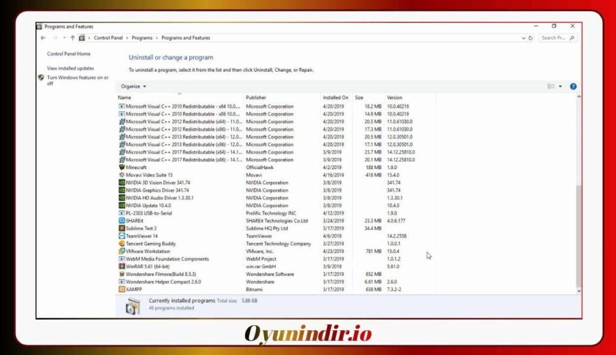Image resolution: width=616 pixels, height=355 pixels.
Task: Click the PL-2303 USB-to-Serial icon
Action: click(122, 213)
